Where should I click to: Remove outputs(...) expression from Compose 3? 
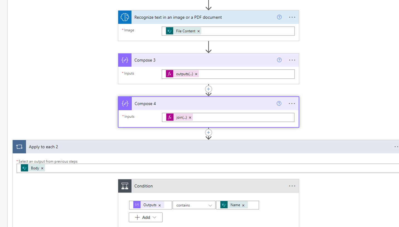pos(196,74)
